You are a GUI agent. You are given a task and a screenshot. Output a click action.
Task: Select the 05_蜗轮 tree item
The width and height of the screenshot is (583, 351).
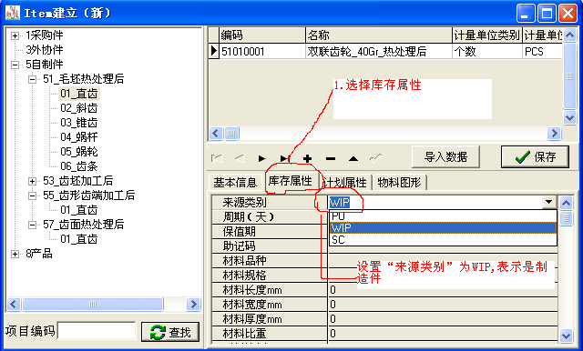pos(79,152)
